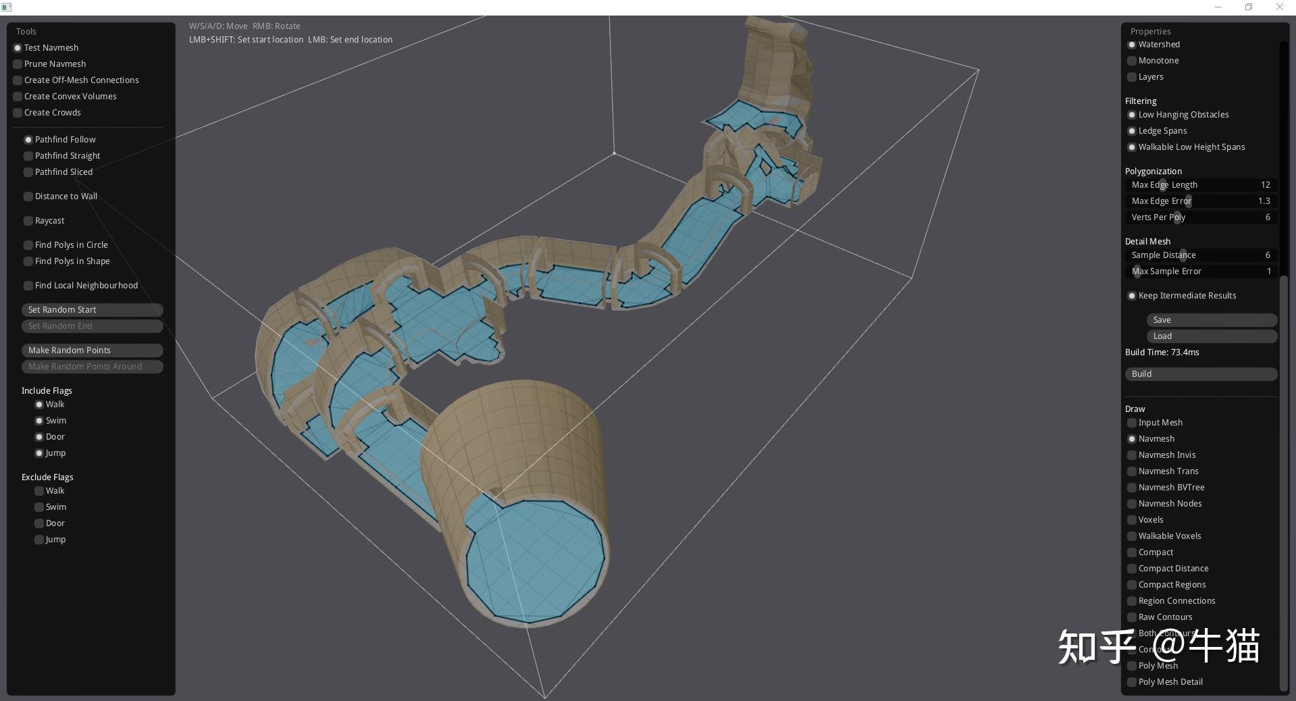
Task: Toggle Ledge Spans filter
Action: [1133, 131]
